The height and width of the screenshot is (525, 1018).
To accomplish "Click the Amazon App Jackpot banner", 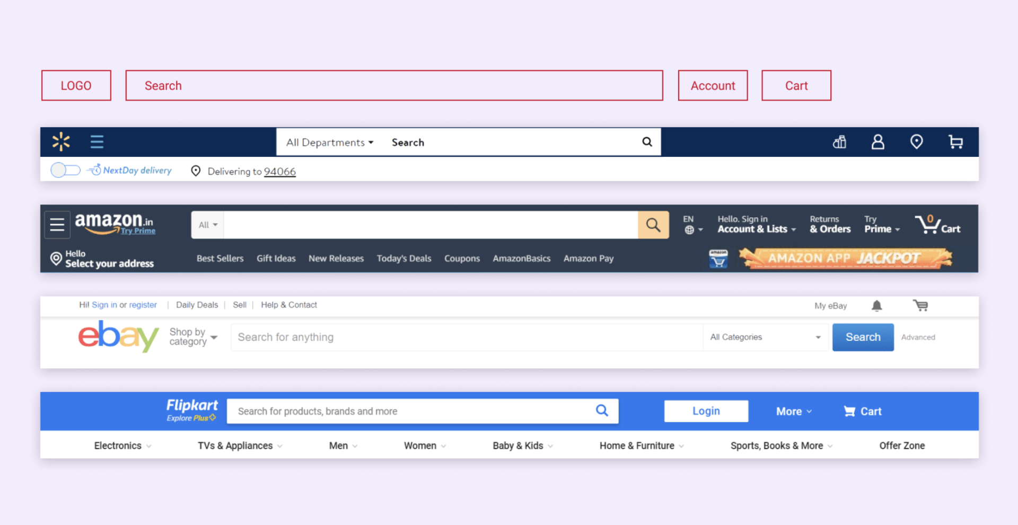I will coord(845,258).
